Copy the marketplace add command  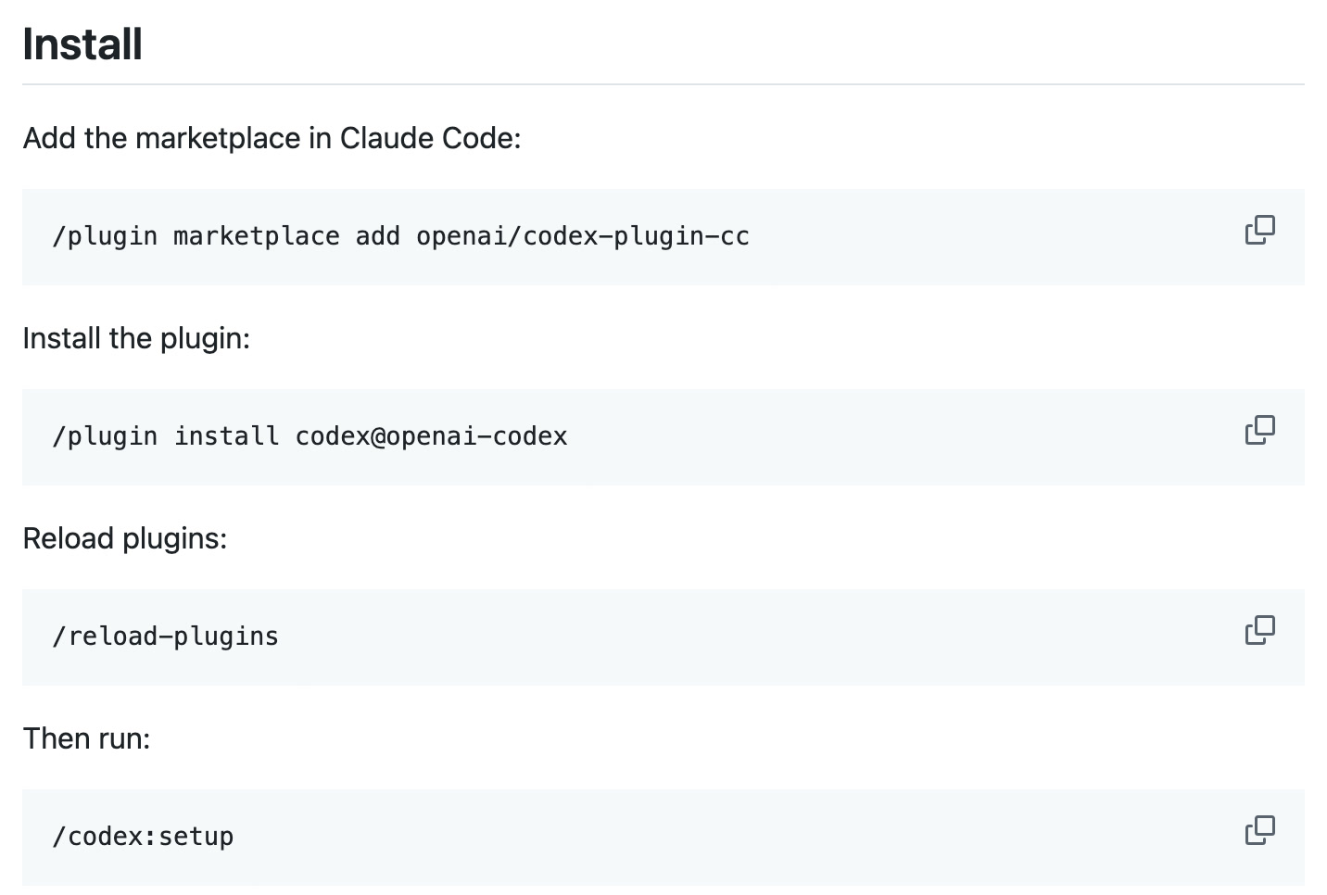[x=1259, y=230]
